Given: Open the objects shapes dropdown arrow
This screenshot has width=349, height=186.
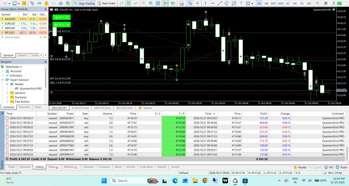Looking at the screenshot, I should point(252,4).
